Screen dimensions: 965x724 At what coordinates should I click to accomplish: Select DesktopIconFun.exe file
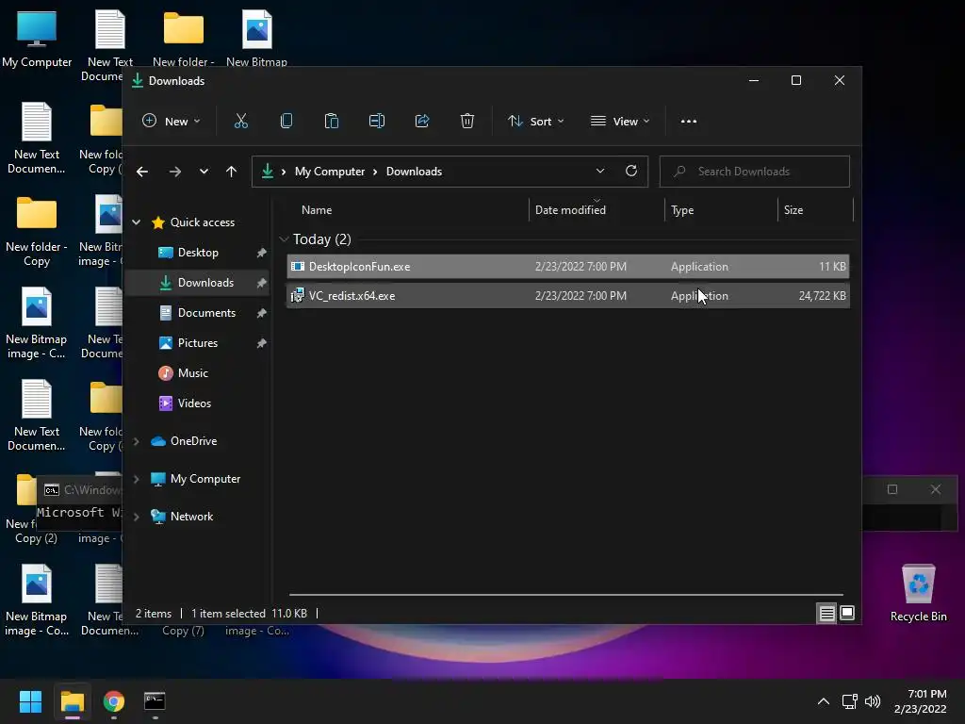pos(568,267)
